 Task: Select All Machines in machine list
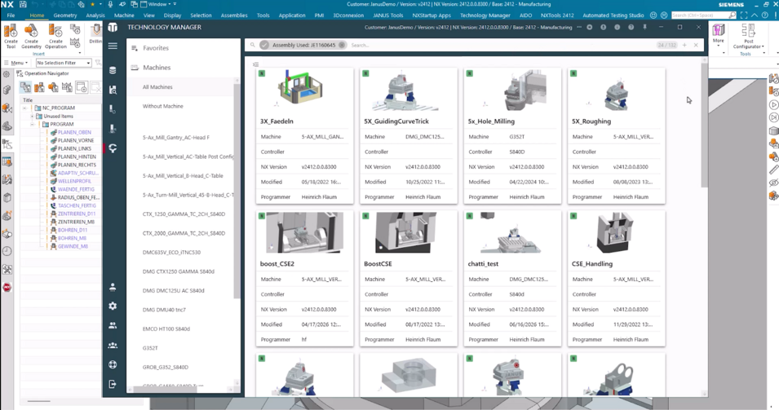coord(157,87)
